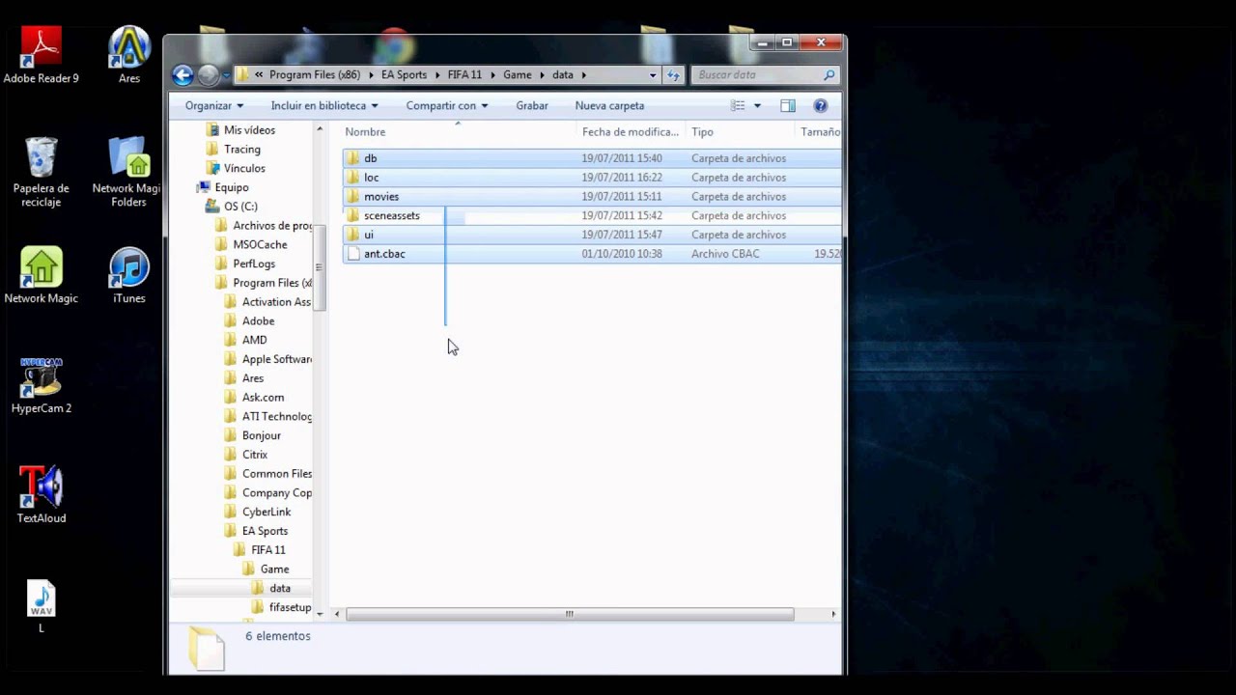1236x695 pixels.
Task: Click Program Files (x86) breadcrumb
Action: [315, 74]
